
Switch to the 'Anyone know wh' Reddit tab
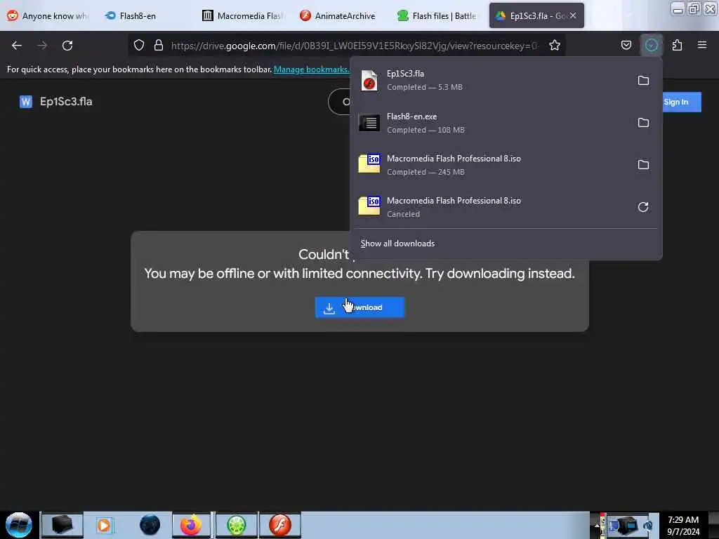coord(48,16)
